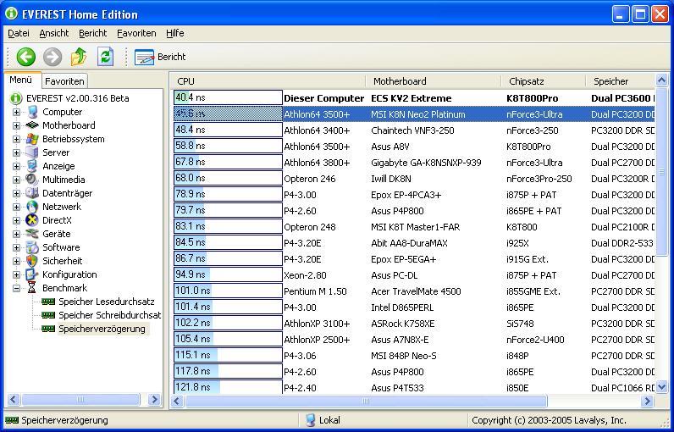
Task: Select the Benchmark hourglass icon
Action: pyautogui.click(x=32, y=288)
